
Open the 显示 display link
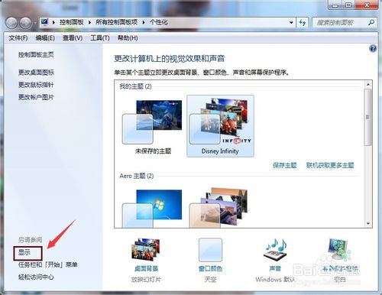pos(24,252)
